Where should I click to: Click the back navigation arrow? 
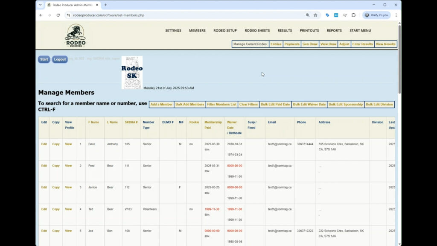(41, 15)
